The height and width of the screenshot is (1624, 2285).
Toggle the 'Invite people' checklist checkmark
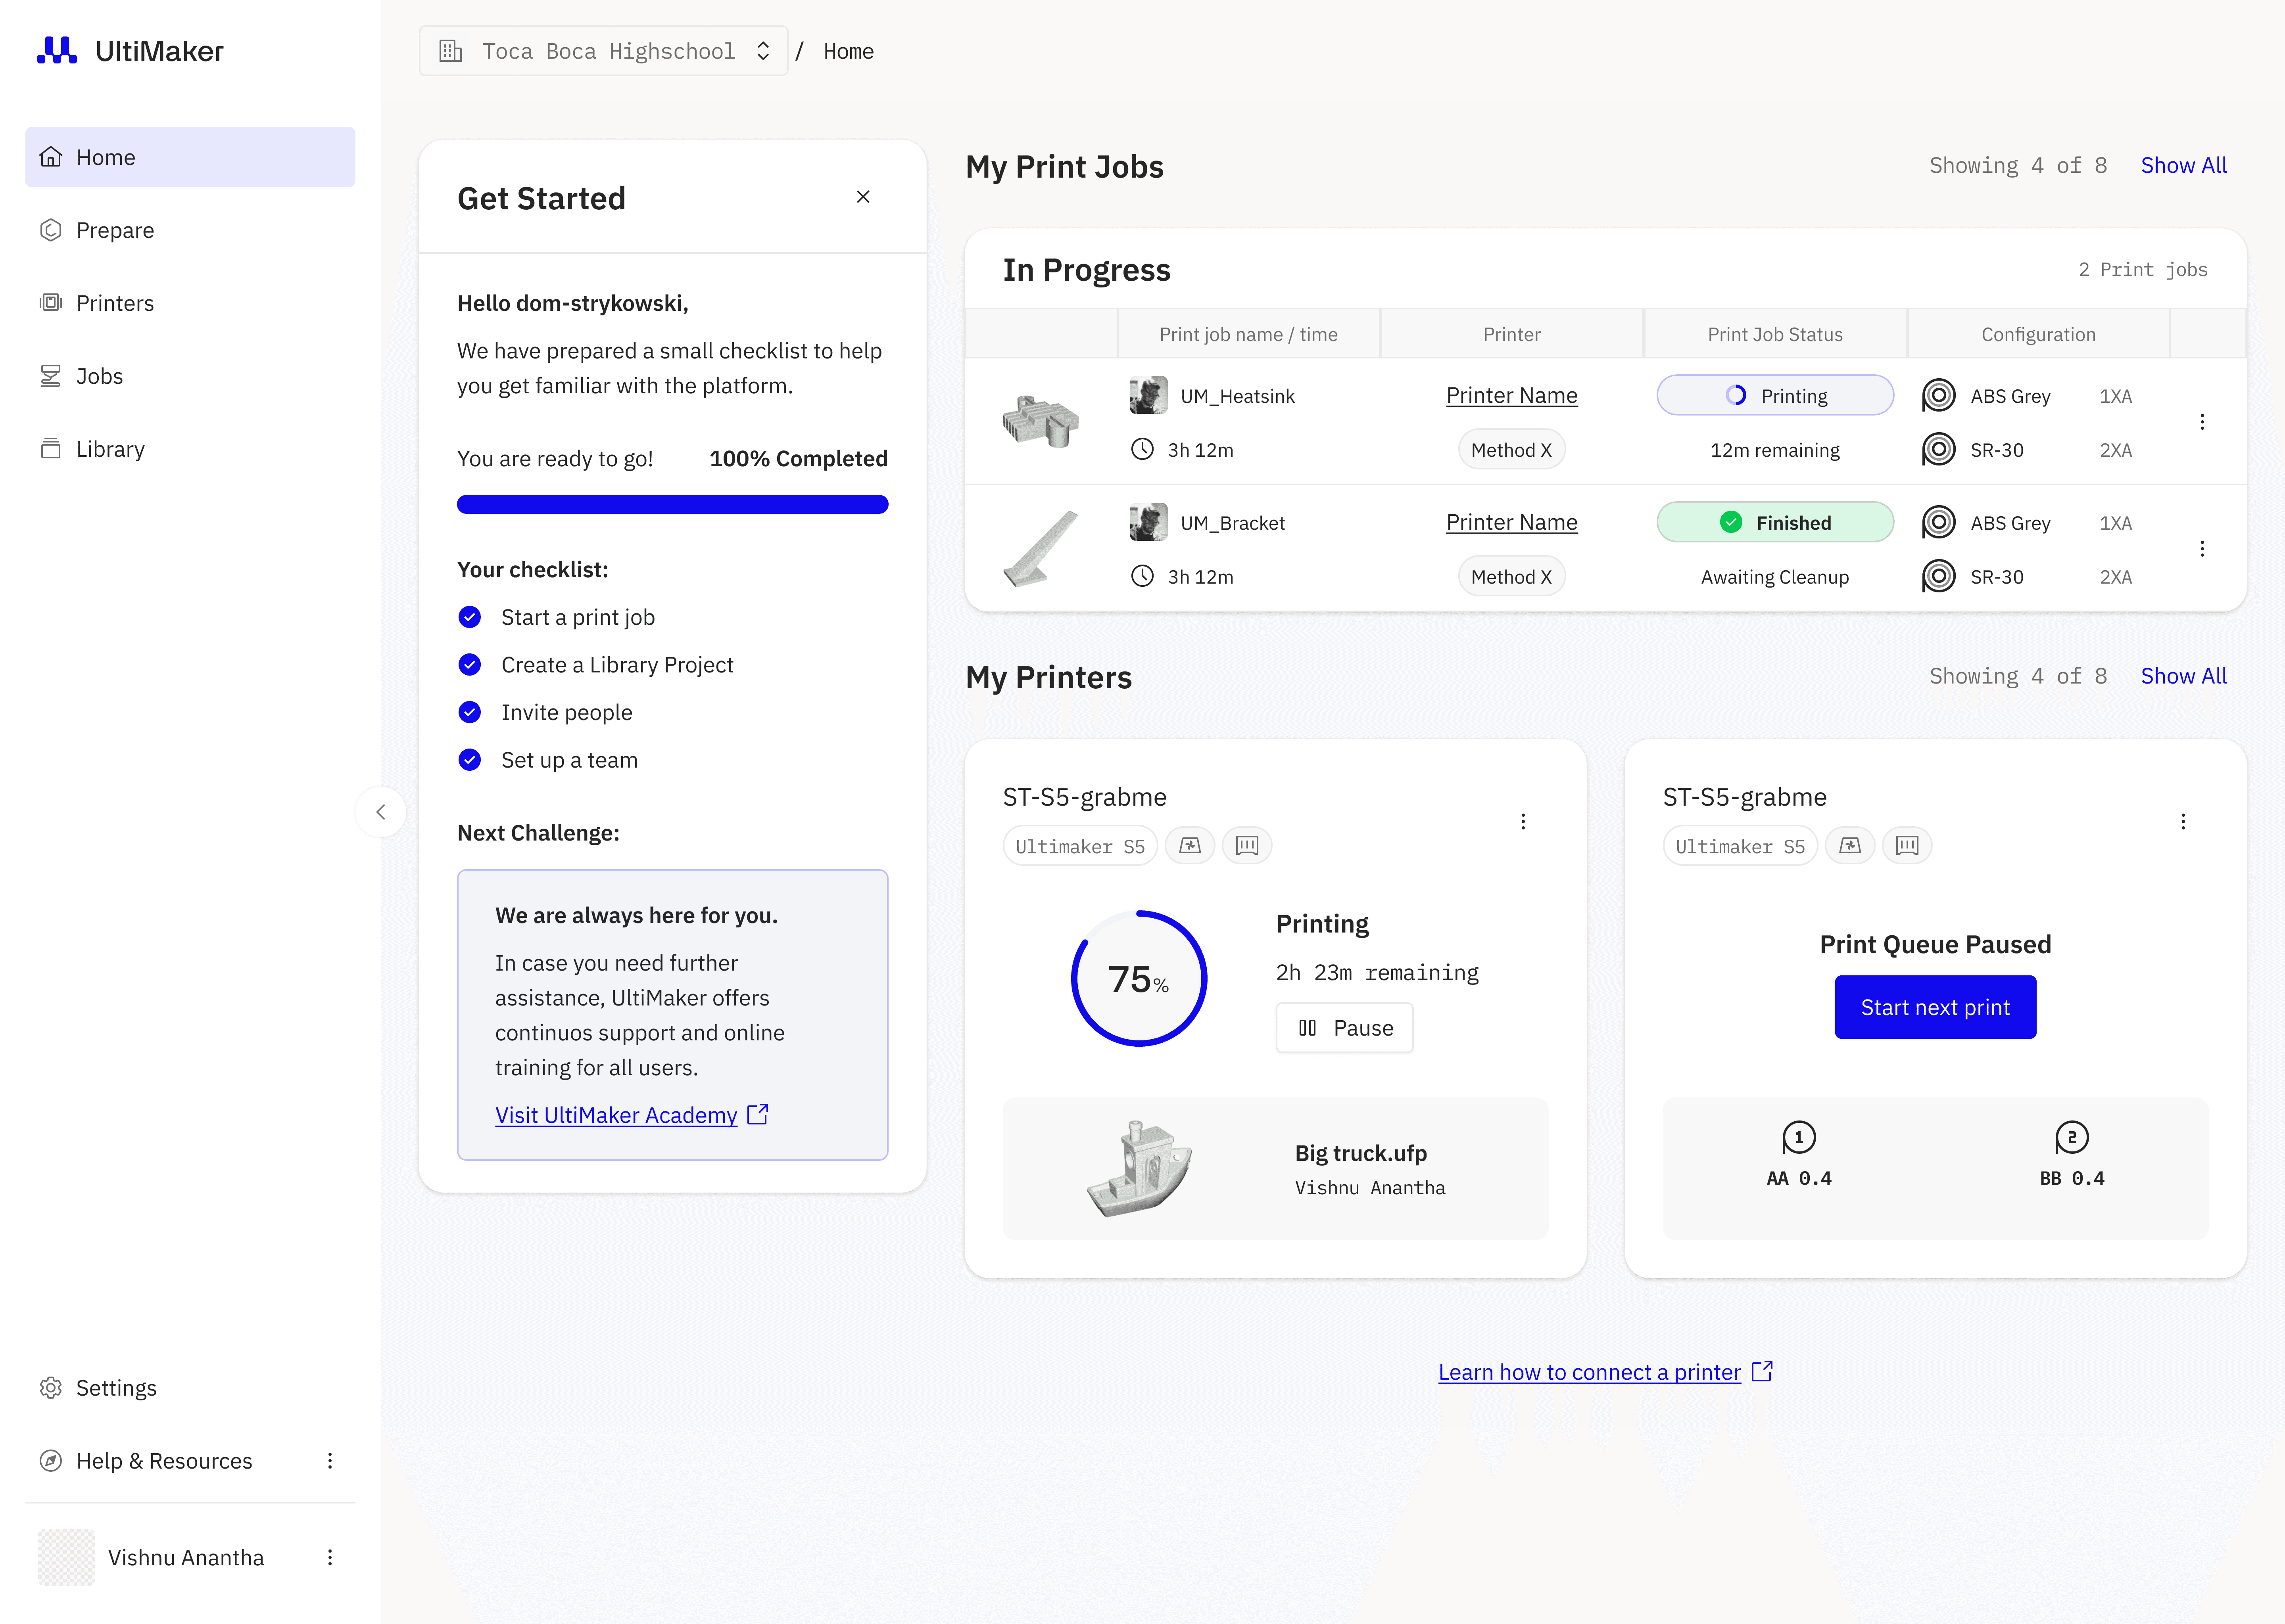tap(469, 712)
